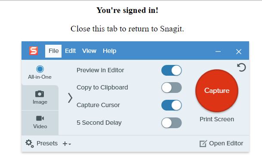Expand the chevron arrow beside settings

70,98
